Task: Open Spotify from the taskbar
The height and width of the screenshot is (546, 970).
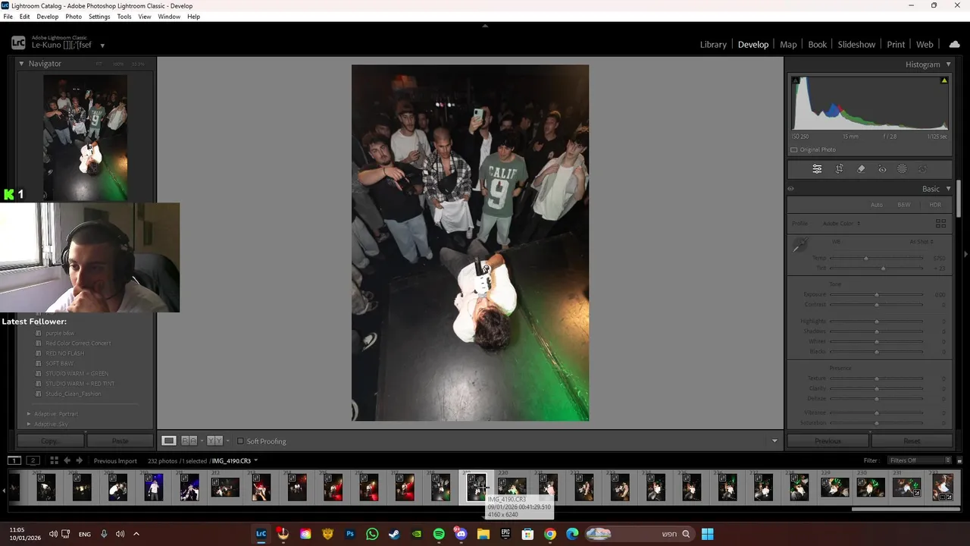Action: click(439, 534)
